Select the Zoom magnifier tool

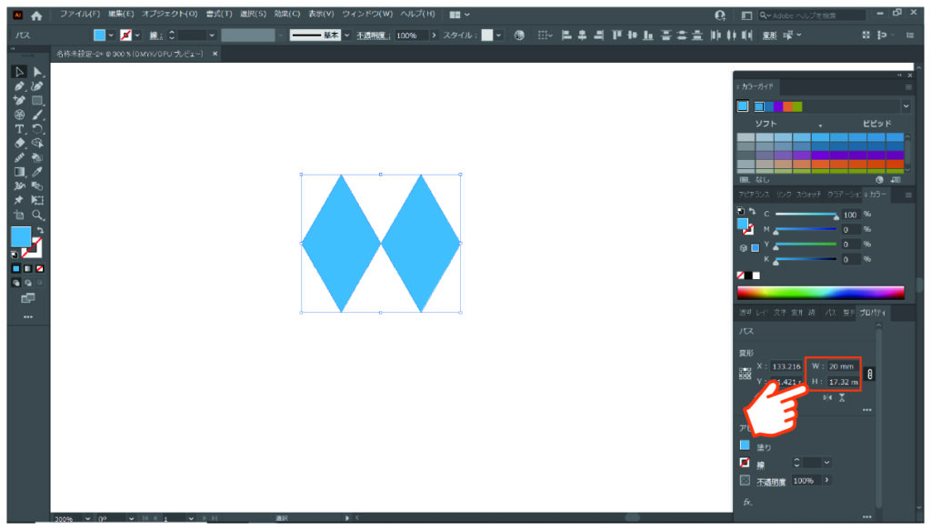pyautogui.click(x=37, y=215)
